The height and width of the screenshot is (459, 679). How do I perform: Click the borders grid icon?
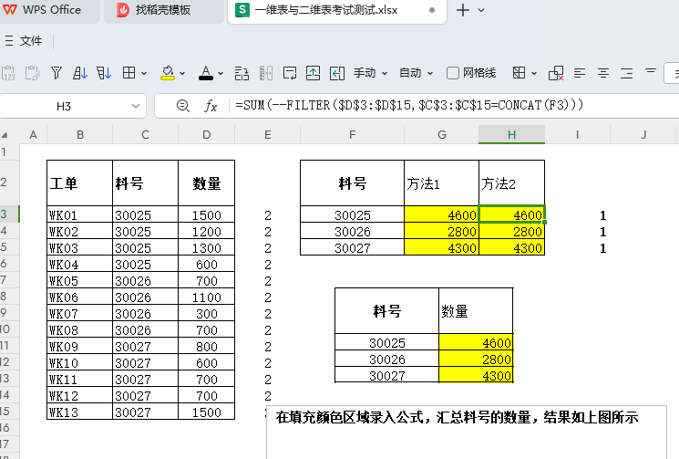pos(129,73)
